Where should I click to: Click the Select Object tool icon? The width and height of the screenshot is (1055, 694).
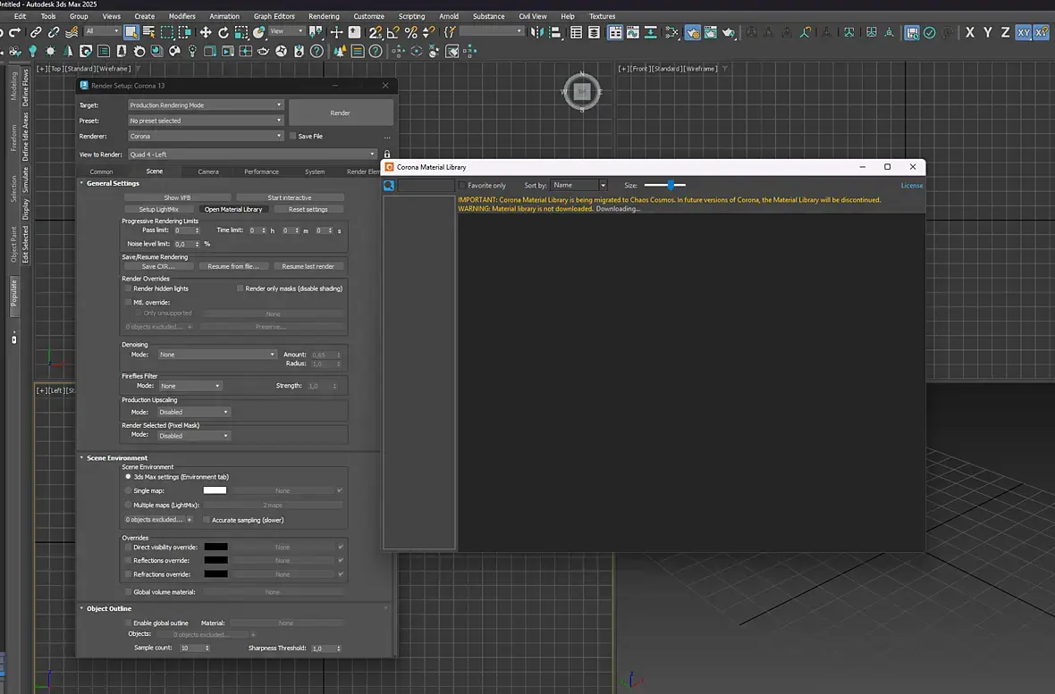click(131, 32)
